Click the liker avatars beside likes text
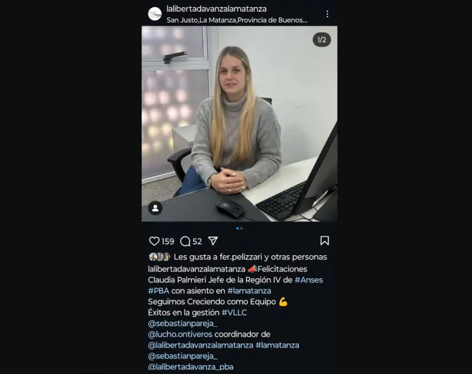472x374 pixels. coord(160,256)
